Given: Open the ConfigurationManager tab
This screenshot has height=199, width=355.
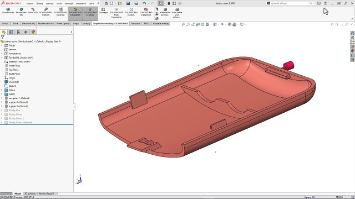Looking at the screenshot, I should 18,32.
